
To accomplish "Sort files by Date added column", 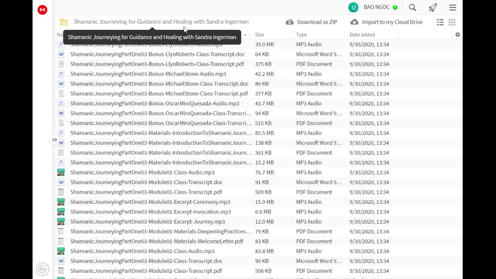I will coord(362,34).
